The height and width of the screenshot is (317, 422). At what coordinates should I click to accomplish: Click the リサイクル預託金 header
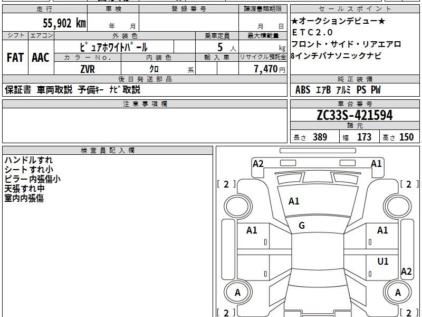(x=263, y=58)
